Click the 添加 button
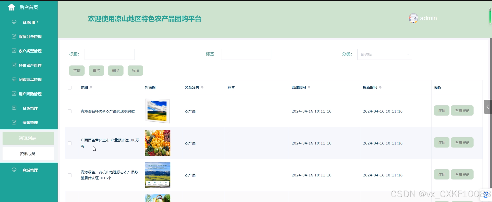 (135, 71)
